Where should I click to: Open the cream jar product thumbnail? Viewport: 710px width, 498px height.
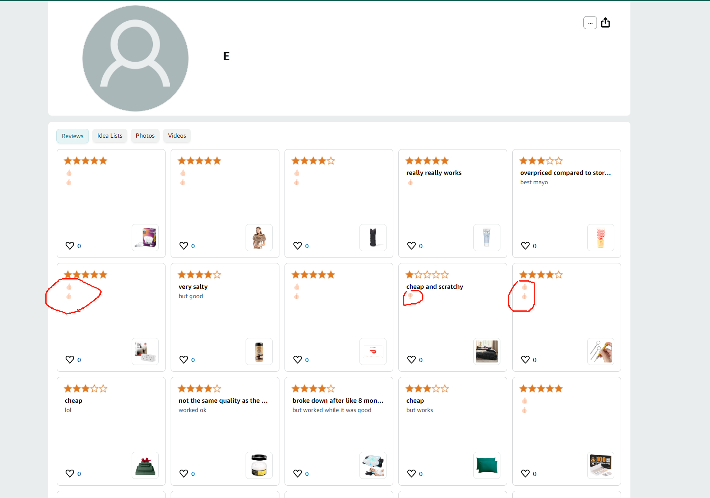pos(259,465)
